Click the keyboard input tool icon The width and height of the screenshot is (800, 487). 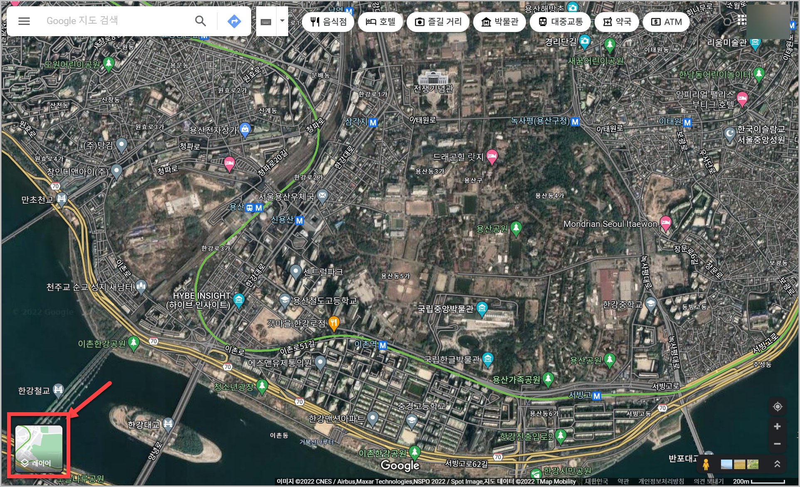click(x=266, y=22)
